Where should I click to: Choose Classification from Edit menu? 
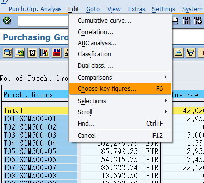[x=120, y=54]
